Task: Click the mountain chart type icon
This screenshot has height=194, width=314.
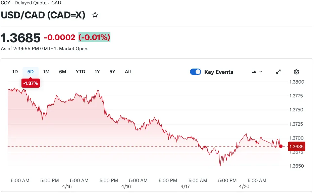Action: [254, 72]
